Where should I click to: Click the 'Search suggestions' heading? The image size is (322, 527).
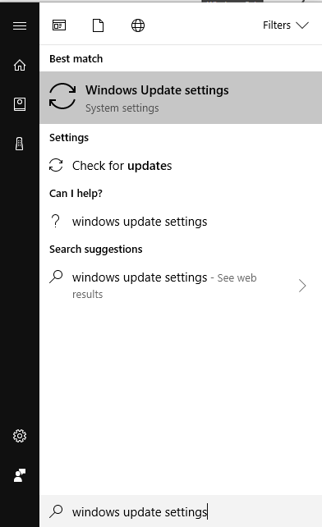[x=96, y=250]
